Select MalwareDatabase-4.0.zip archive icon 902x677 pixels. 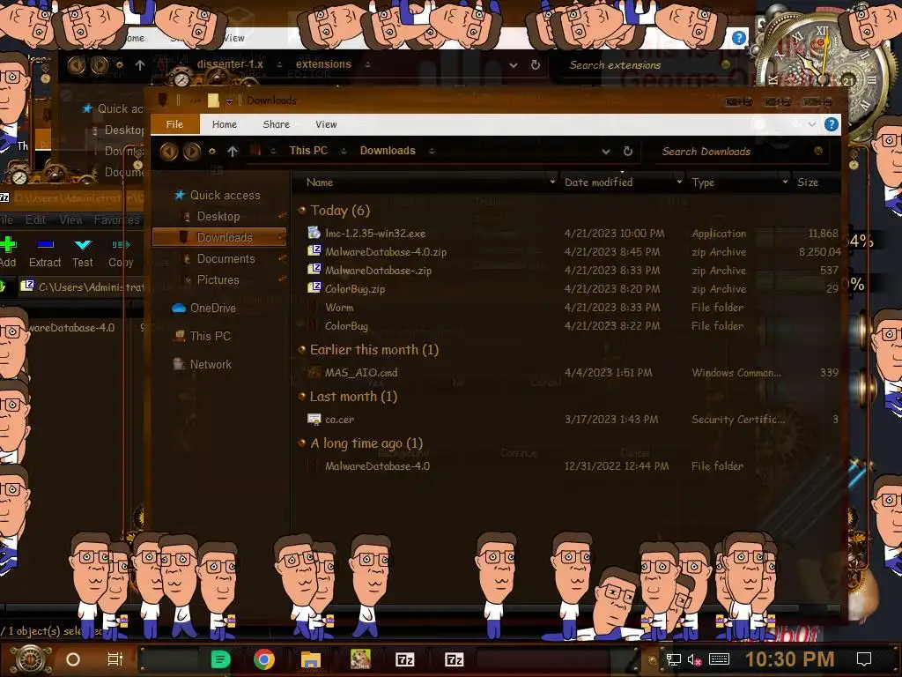314,251
